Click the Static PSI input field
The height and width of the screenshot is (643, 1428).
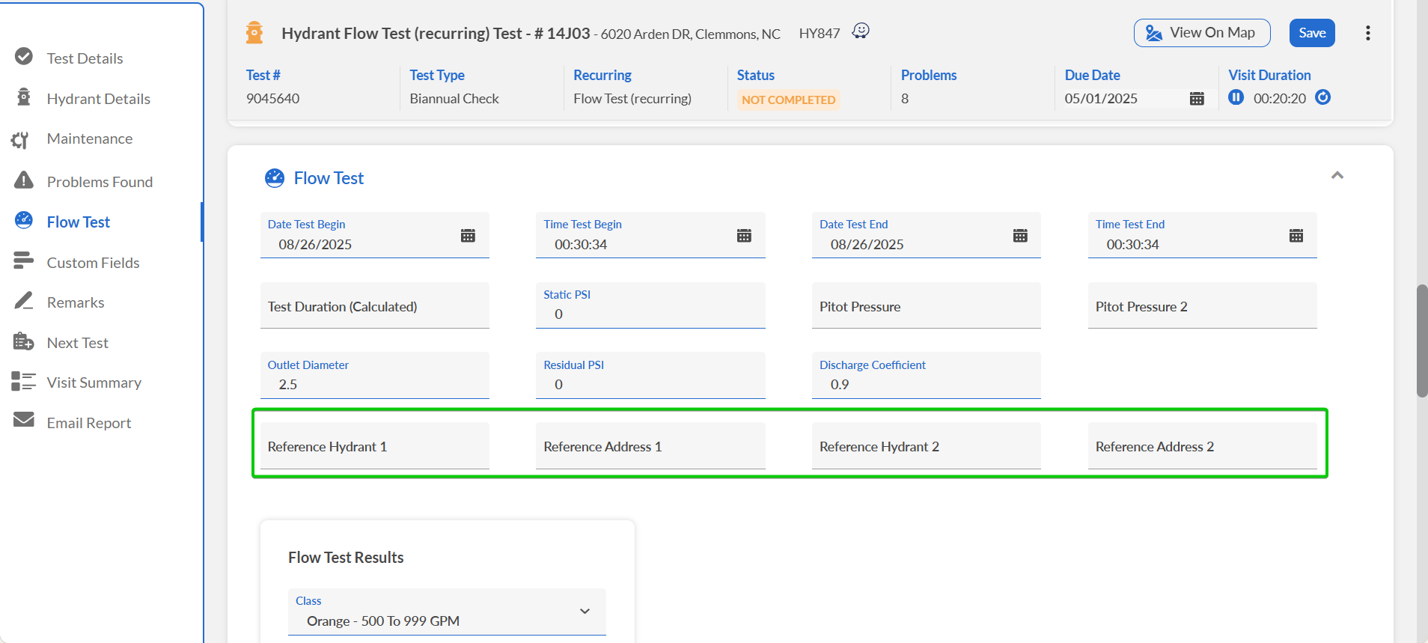[650, 314]
